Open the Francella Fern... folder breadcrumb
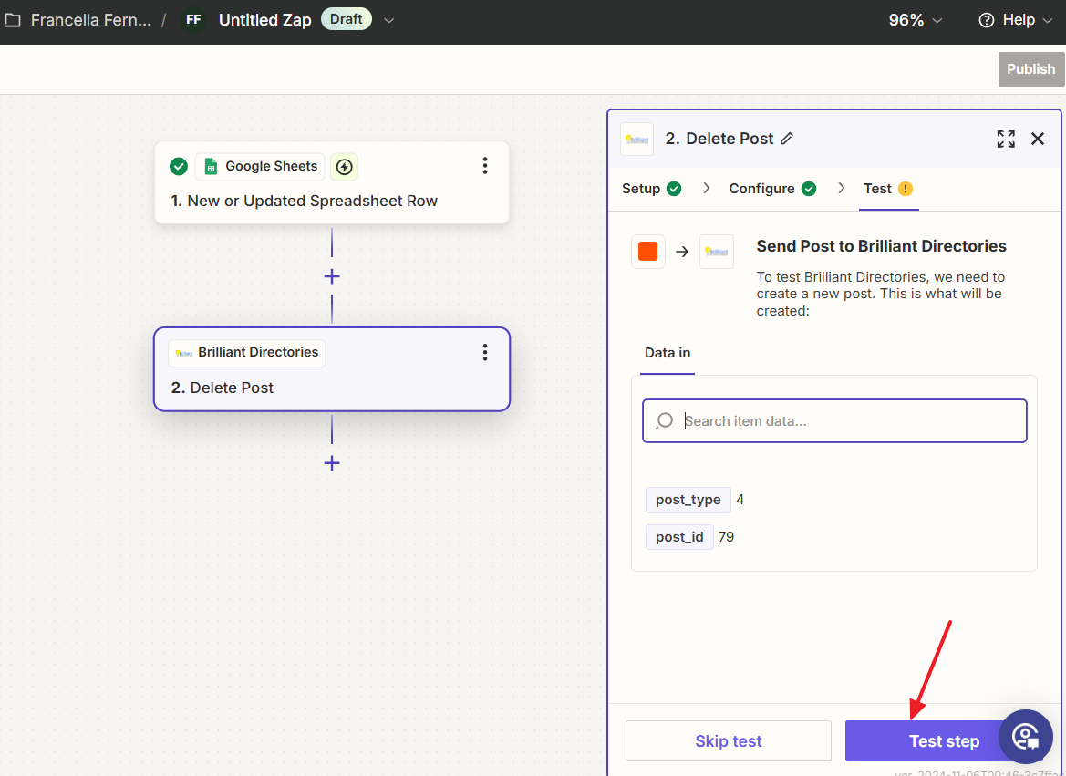 coord(90,20)
